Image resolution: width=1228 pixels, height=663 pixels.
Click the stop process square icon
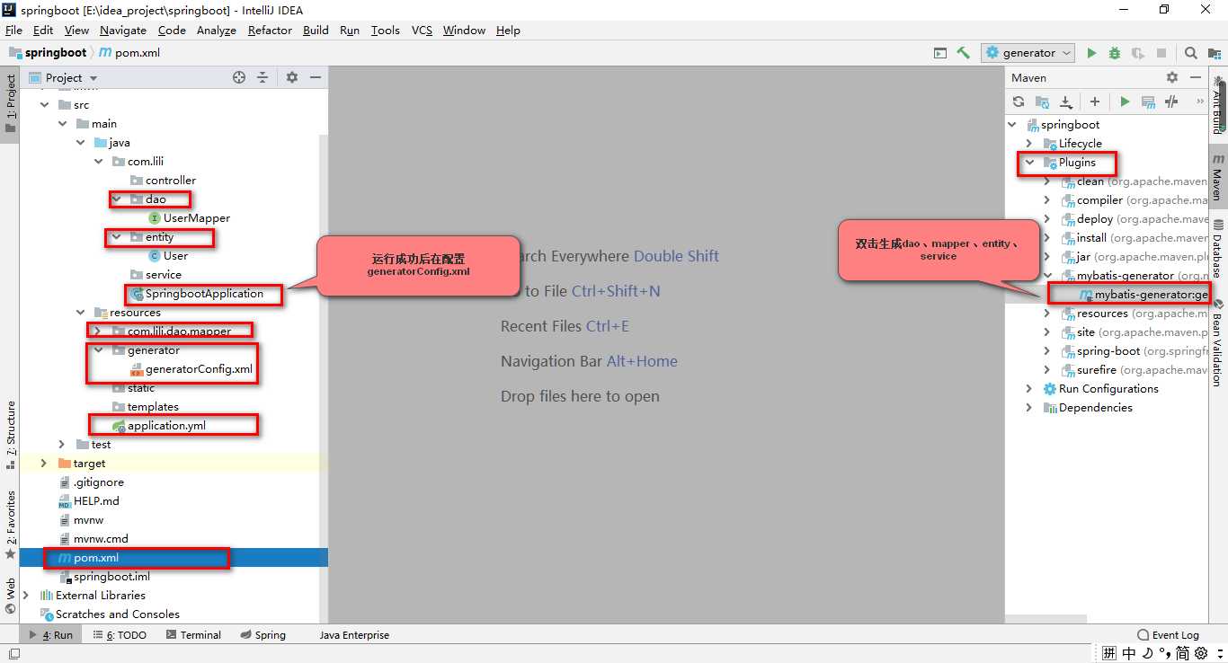pyautogui.click(x=1161, y=53)
